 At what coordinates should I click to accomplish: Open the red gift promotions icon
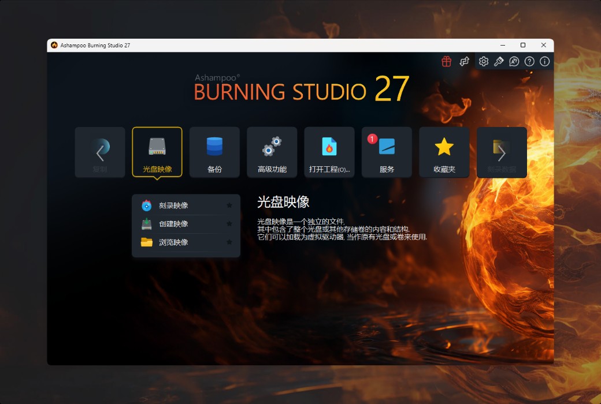point(446,61)
